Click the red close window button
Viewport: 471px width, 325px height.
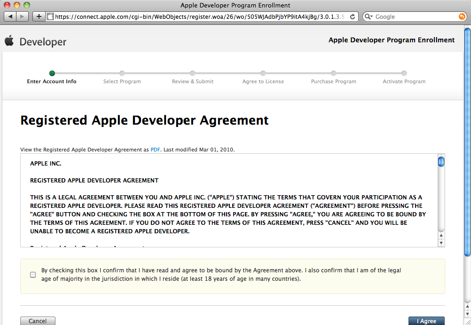[x=7, y=5]
